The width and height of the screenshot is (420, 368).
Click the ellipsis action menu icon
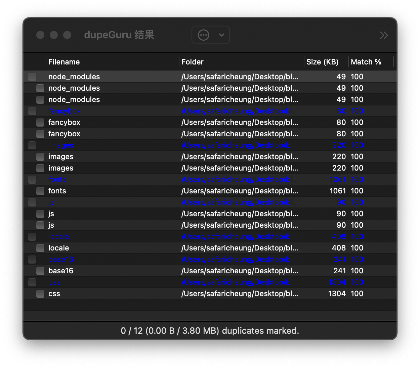204,35
